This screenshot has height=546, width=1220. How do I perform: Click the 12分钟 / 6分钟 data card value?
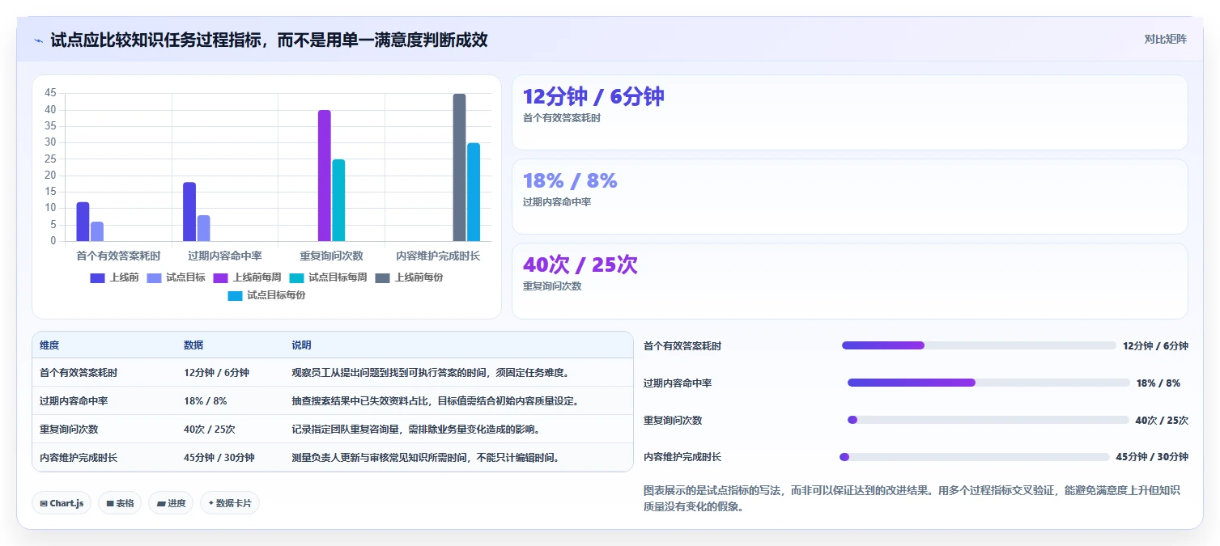pos(593,96)
